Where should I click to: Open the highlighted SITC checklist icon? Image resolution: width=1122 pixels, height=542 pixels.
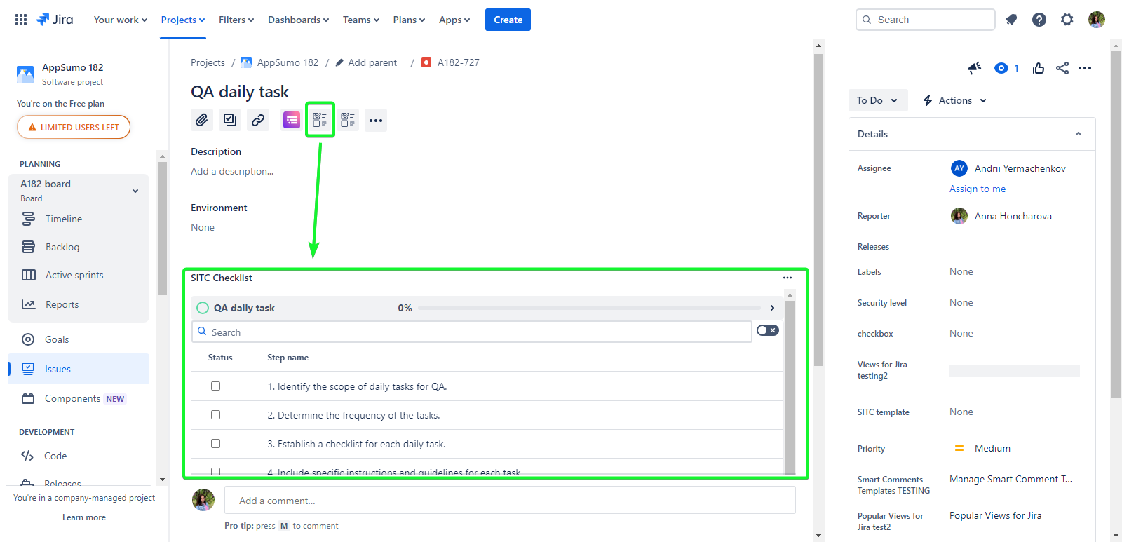(320, 120)
